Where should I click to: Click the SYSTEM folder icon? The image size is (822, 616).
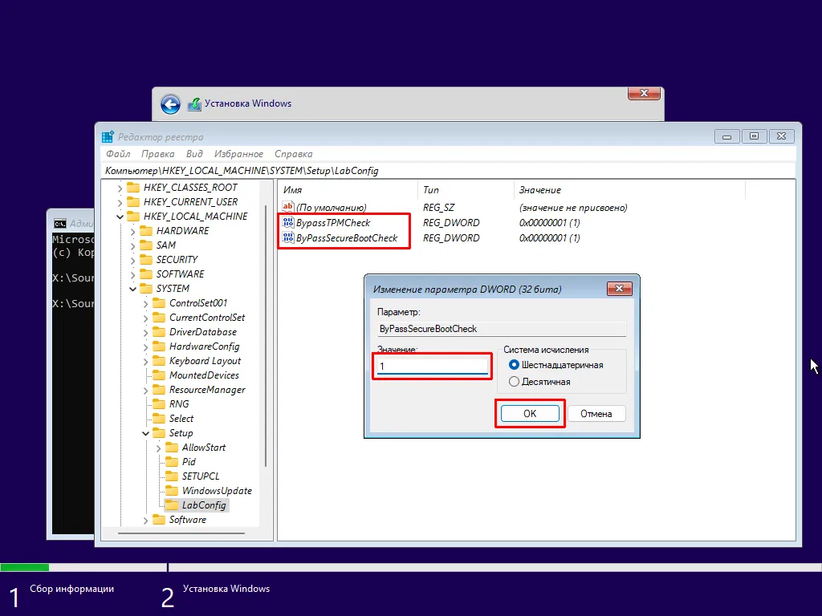tap(146, 289)
